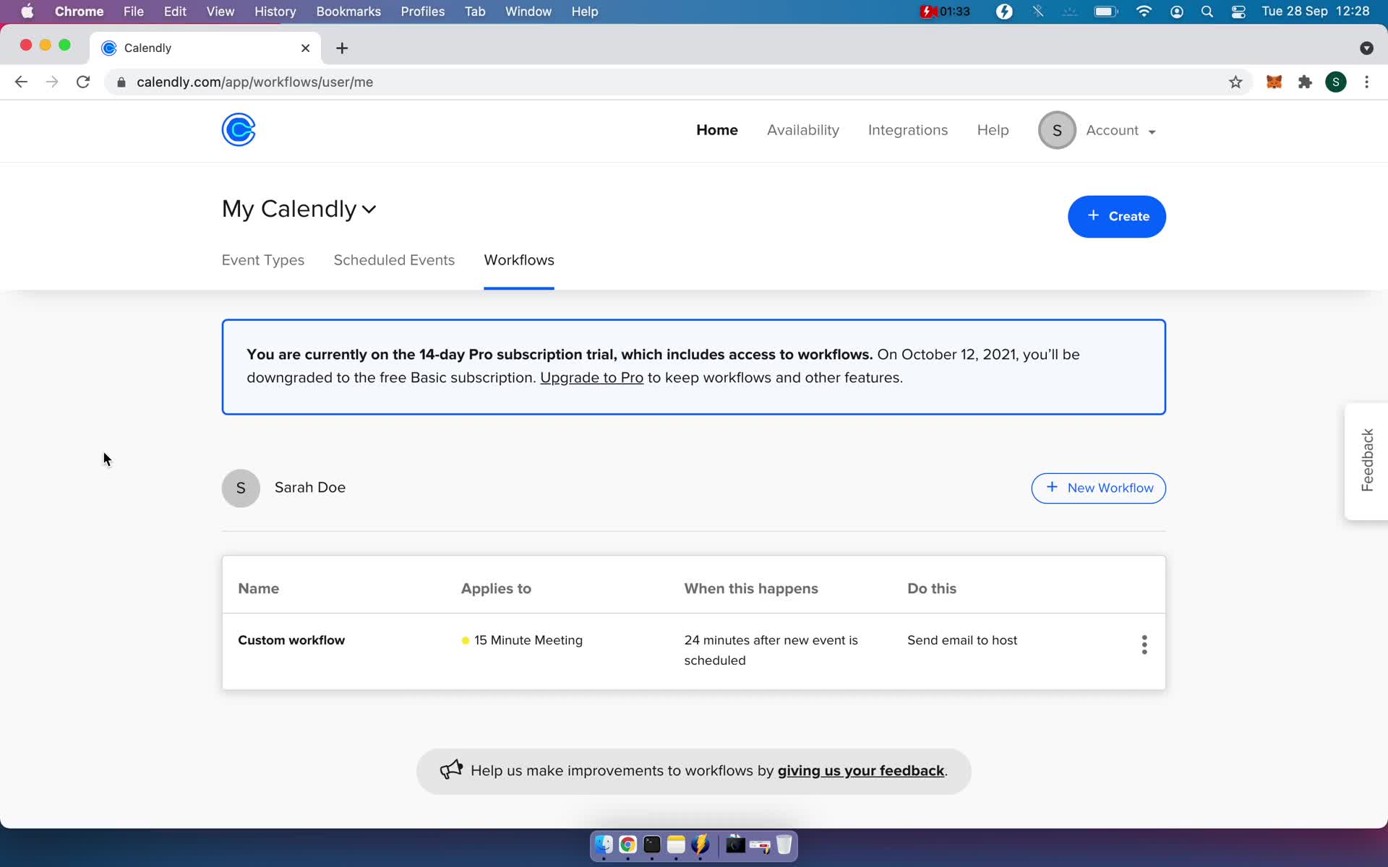The image size is (1388, 867).
Task: Open Notes from the dock
Action: [676, 845]
